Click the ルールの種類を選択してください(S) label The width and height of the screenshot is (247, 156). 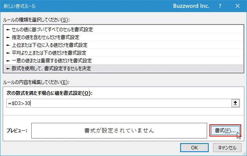click(x=36, y=20)
